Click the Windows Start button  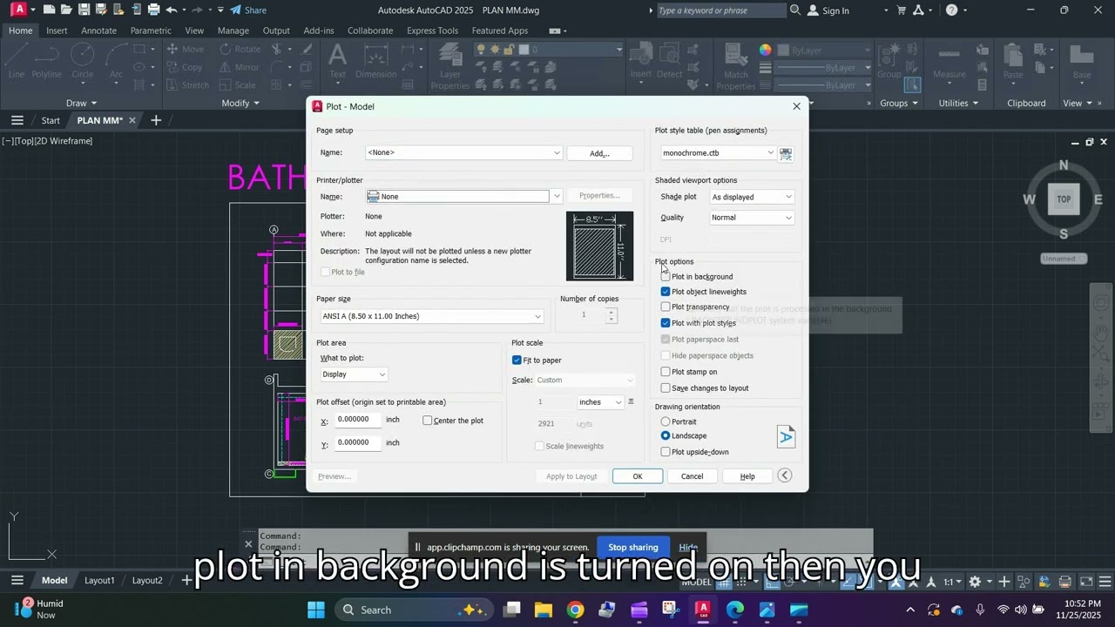click(315, 610)
